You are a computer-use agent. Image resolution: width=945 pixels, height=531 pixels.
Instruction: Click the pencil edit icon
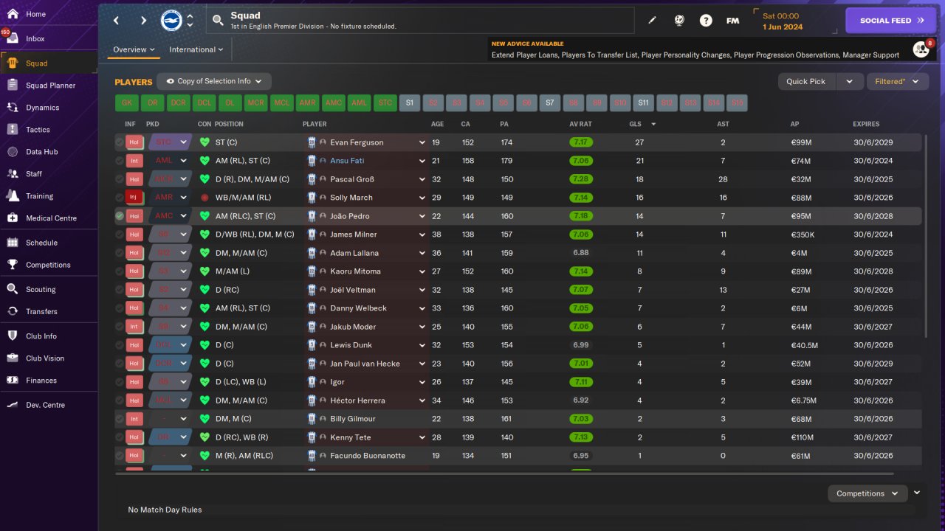pos(652,21)
